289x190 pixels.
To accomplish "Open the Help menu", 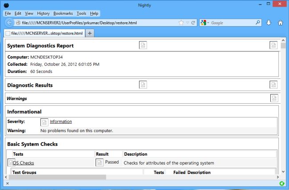I will click(94, 13).
